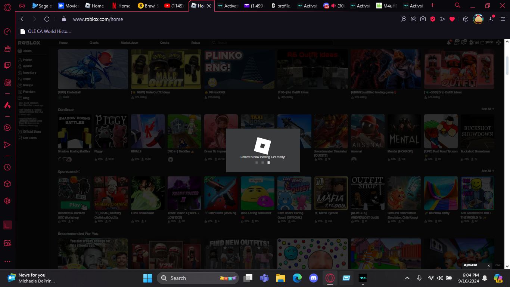
Task: Open the sidebar Settings gear
Action: point(7,201)
